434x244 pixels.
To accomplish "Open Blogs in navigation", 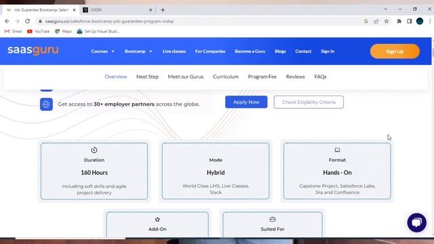I will click(280, 52).
